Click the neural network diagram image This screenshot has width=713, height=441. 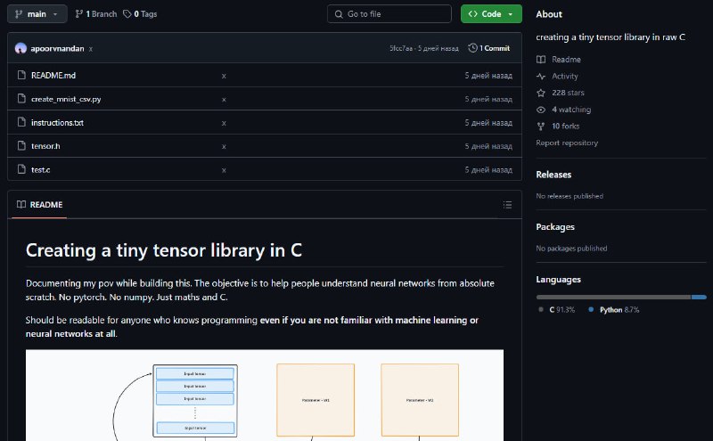click(x=265, y=395)
